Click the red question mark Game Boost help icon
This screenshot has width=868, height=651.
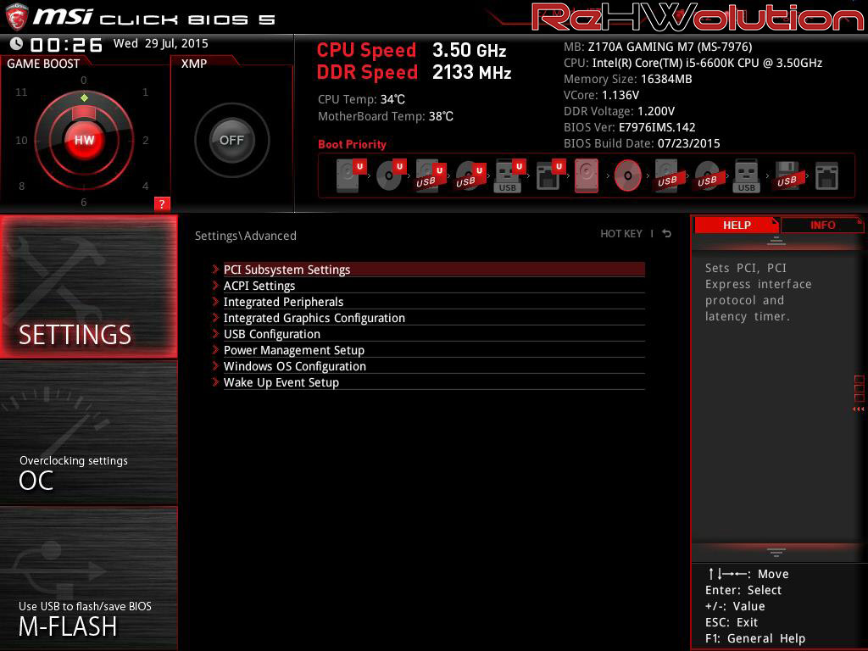pos(162,203)
